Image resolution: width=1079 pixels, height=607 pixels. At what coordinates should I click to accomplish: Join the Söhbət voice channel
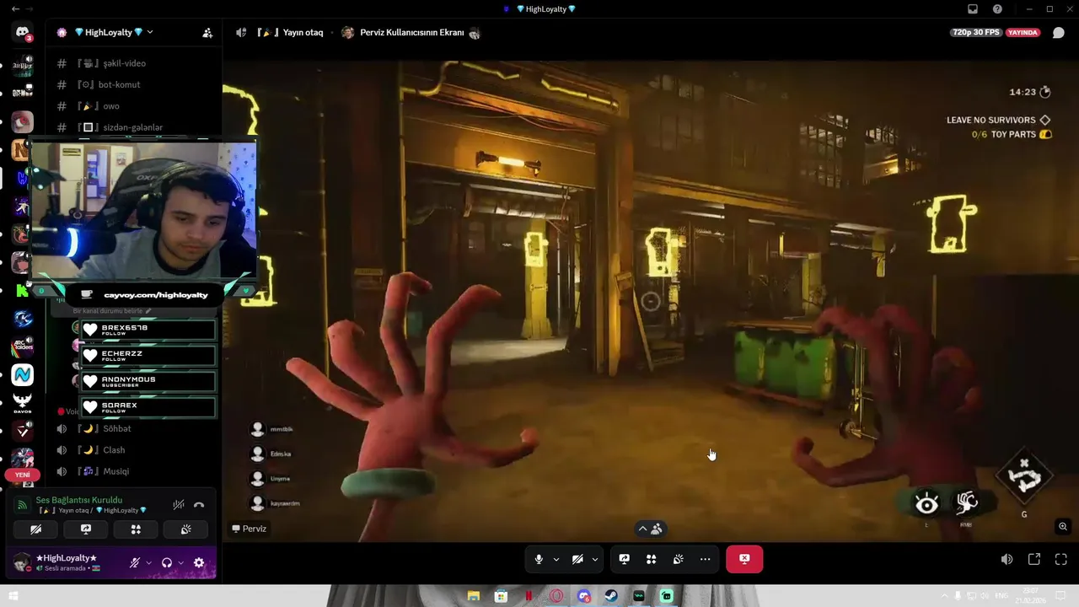135,428
